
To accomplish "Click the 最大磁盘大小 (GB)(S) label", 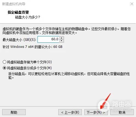I will coord(19,39).
